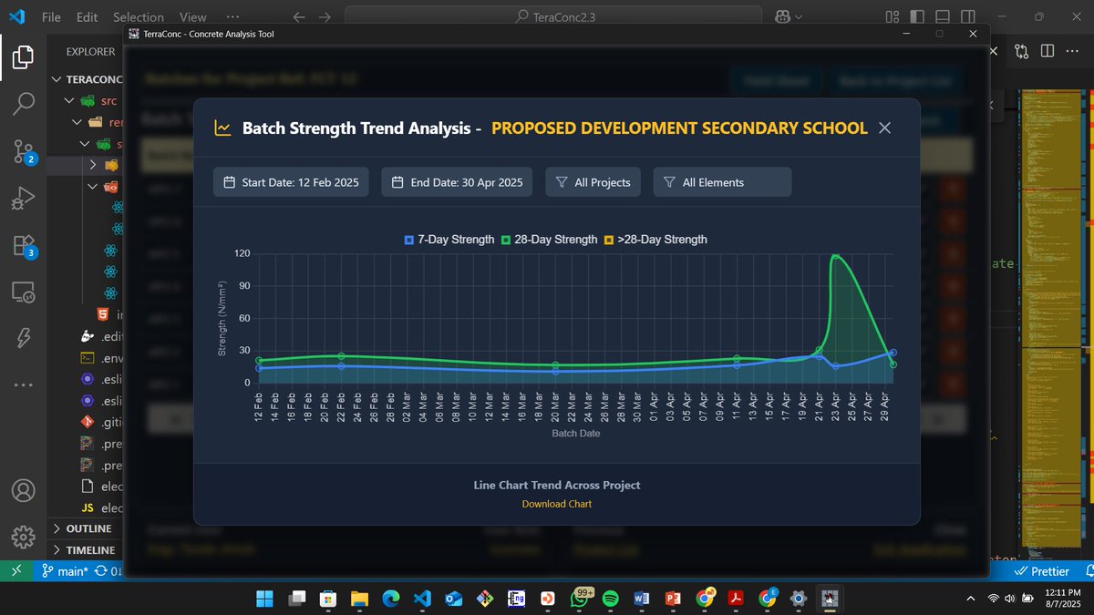Screen dimensions: 1094x615
Task: Open File menu
Action: point(52,16)
